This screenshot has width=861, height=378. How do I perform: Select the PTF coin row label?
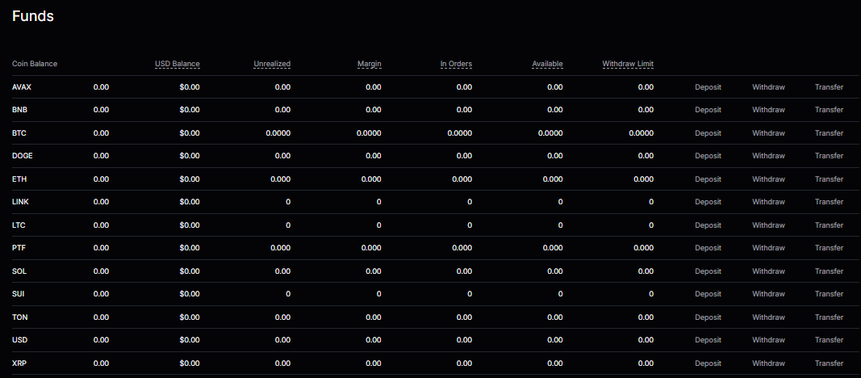point(19,248)
